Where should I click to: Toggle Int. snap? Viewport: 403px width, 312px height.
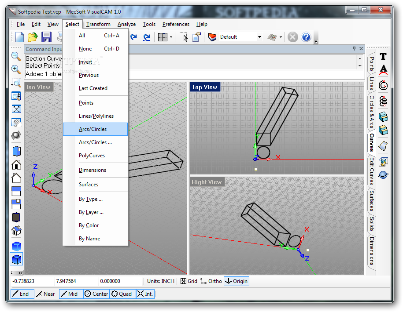145,294
